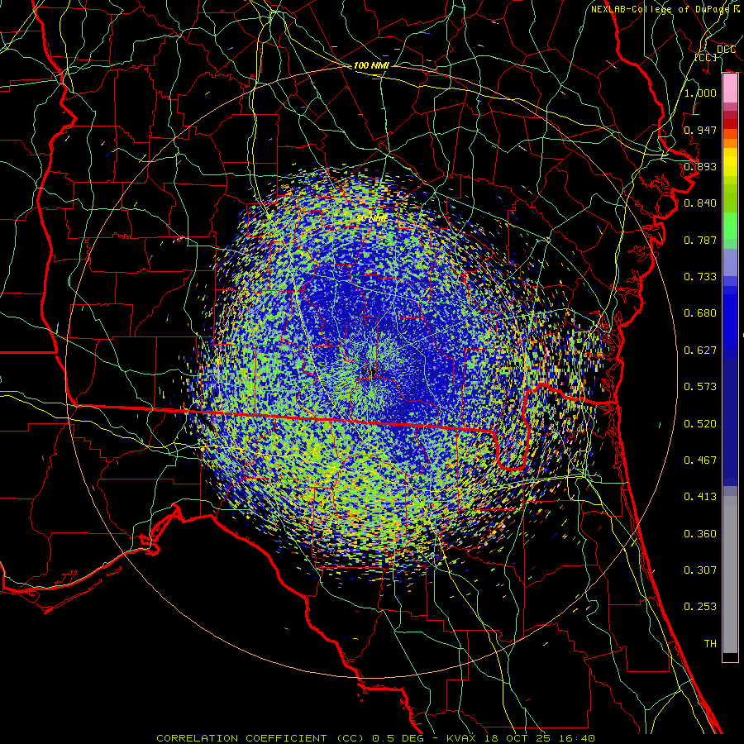The height and width of the screenshot is (744, 744).
Task: Click the DEC label above the legend
Action: (726, 49)
